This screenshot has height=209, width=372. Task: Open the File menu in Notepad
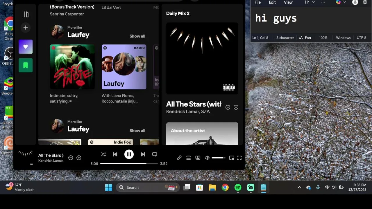pyautogui.click(x=258, y=2)
